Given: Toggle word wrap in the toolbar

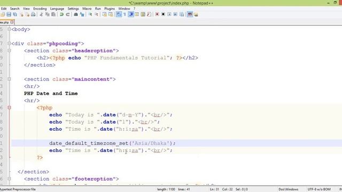Looking at the screenshot, I should tap(119, 14).
